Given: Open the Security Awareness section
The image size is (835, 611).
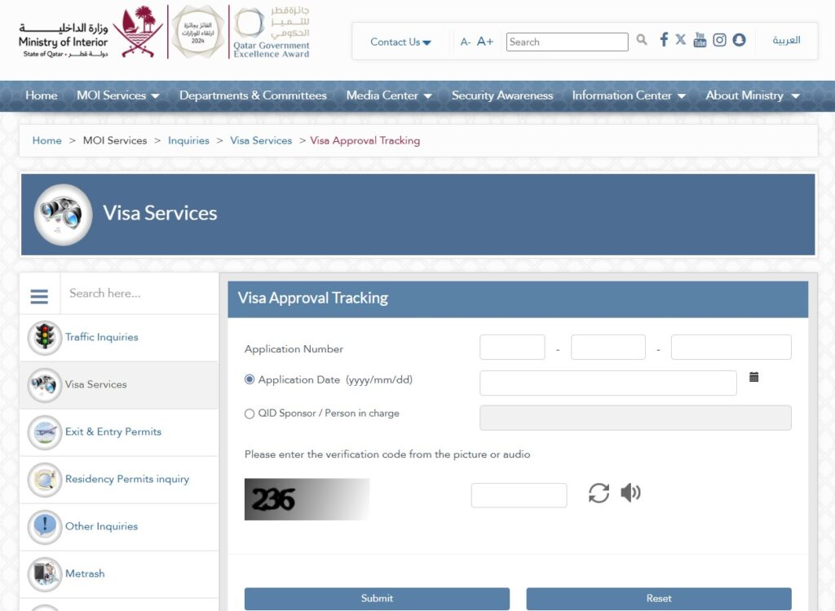Looking at the screenshot, I should click(502, 95).
